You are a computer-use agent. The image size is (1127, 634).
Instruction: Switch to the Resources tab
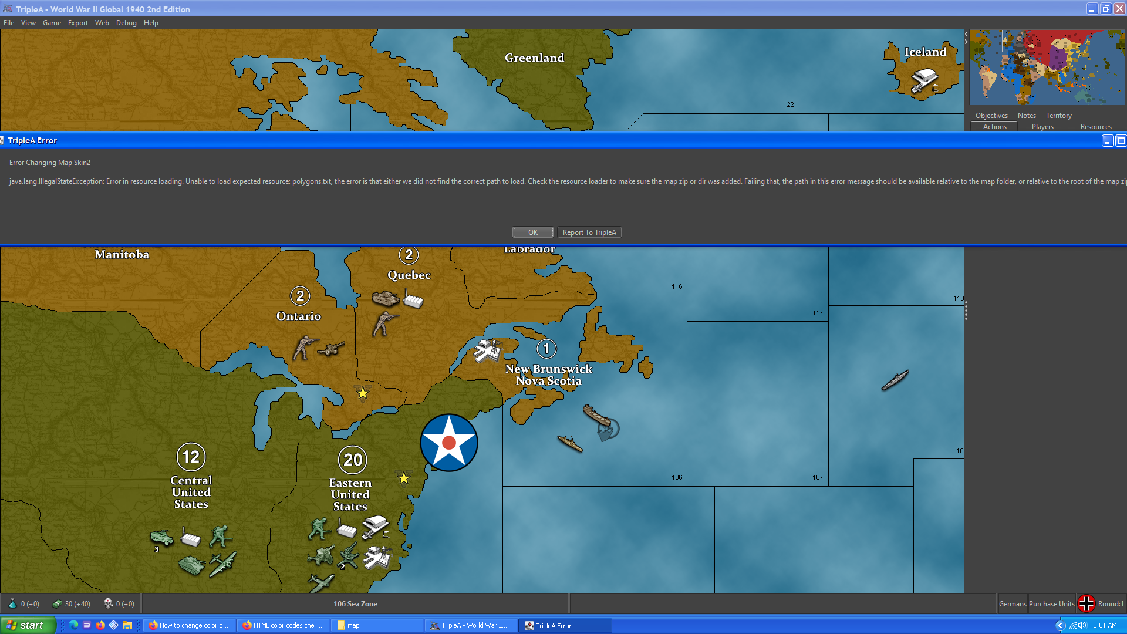coord(1096,127)
